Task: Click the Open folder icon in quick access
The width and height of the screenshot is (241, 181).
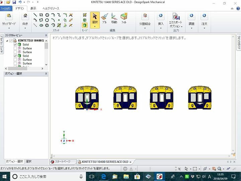Action: pos(8,2)
